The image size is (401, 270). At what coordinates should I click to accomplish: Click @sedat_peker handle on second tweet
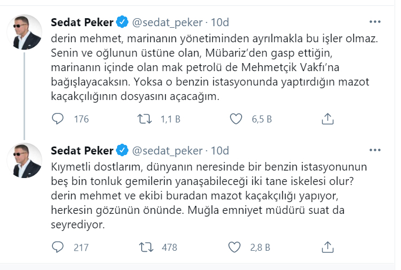coord(167,150)
